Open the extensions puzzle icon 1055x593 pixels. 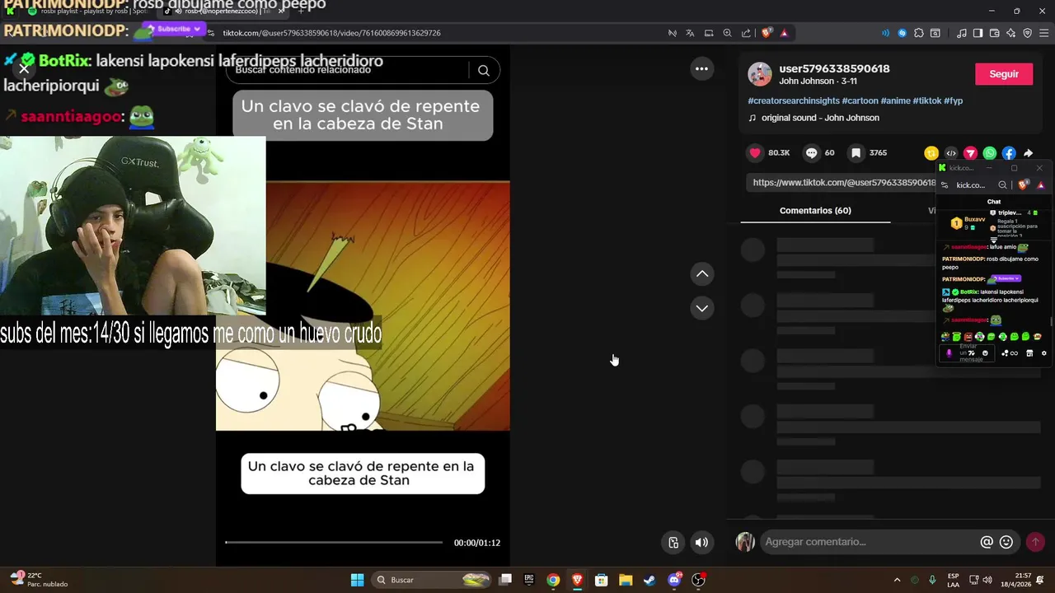(919, 33)
